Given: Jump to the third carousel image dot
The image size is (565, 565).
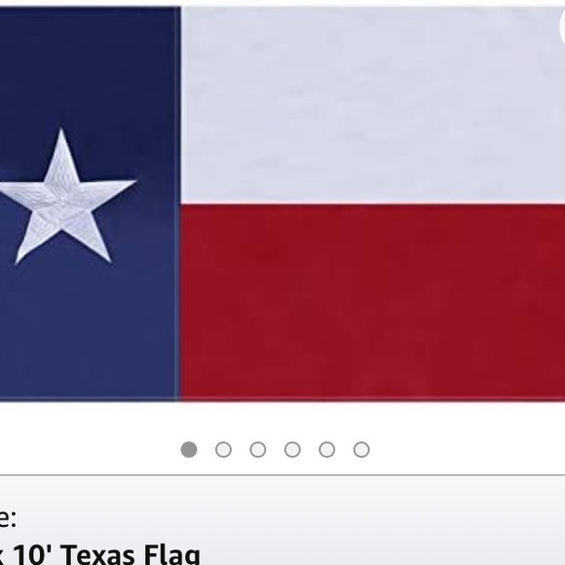Looking at the screenshot, I should tap(258, 450).
